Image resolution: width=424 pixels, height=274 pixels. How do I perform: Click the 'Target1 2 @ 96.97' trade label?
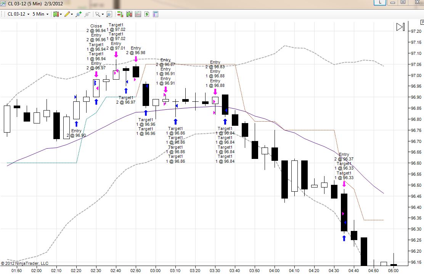pos(126,100)
